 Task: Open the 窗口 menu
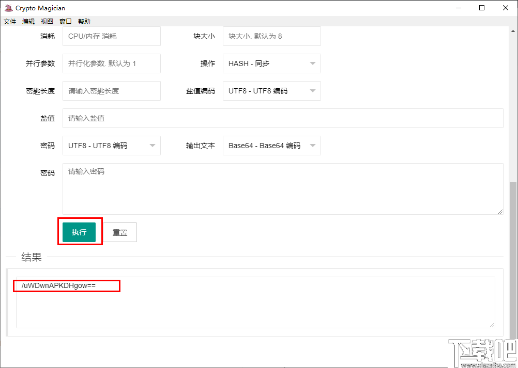tap(65, 21)
